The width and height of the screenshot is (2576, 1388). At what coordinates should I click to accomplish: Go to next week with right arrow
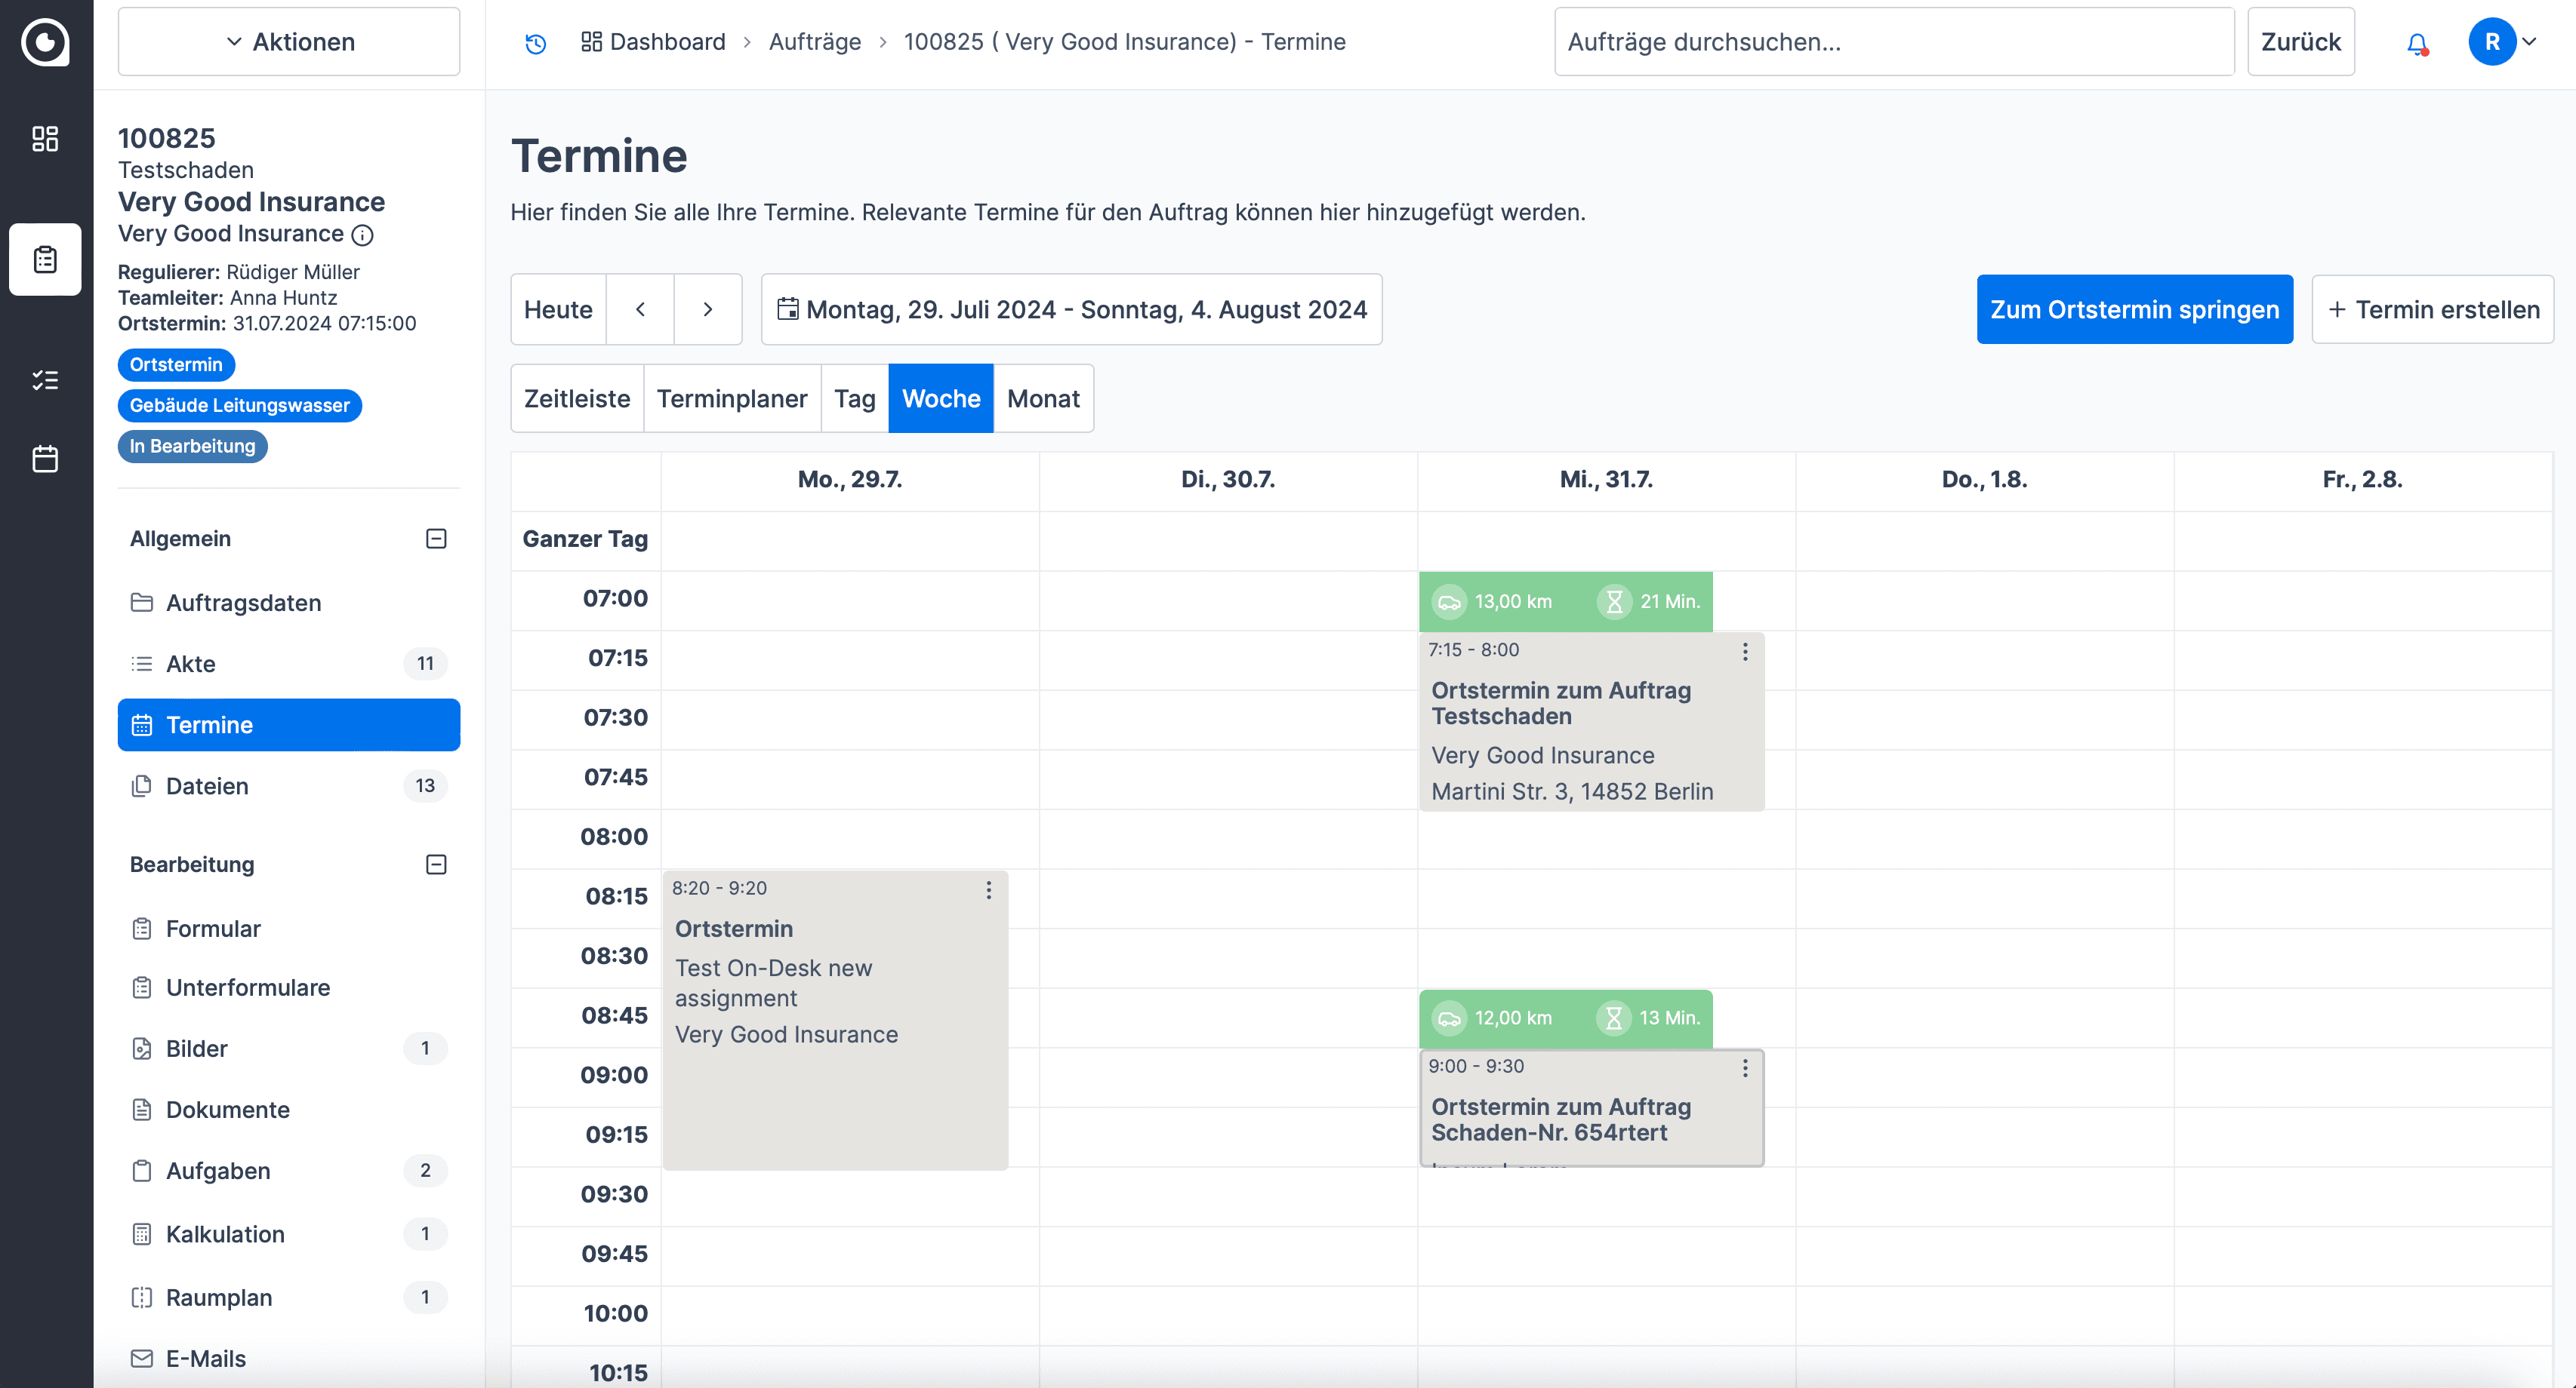click(707, 310)
